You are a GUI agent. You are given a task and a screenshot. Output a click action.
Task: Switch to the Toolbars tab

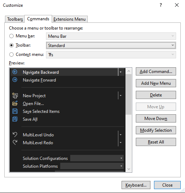15,19
